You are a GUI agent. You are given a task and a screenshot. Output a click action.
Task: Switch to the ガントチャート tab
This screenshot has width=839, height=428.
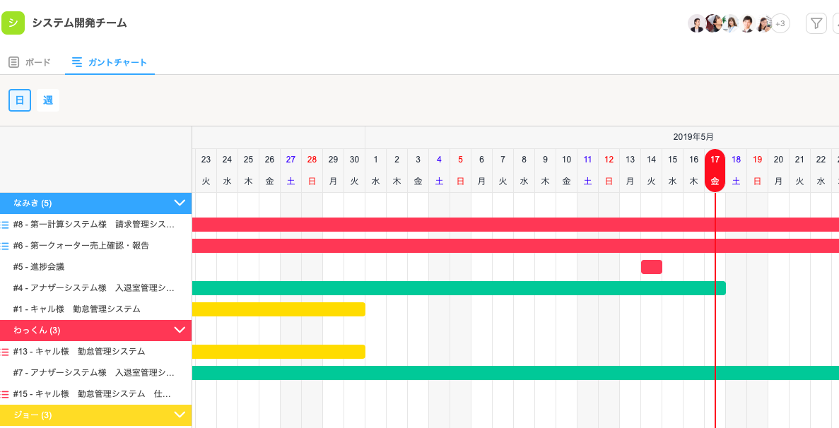[110, 62]
